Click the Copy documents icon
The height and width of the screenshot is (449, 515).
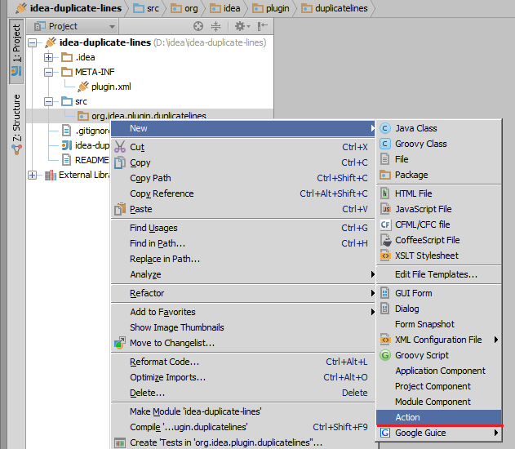coord(120,162)
